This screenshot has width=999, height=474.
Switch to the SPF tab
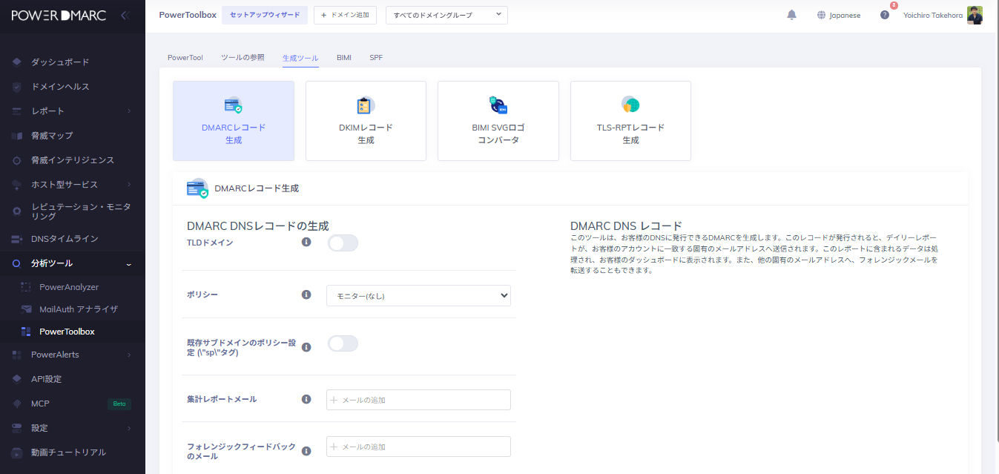click(x=376, y=57)
